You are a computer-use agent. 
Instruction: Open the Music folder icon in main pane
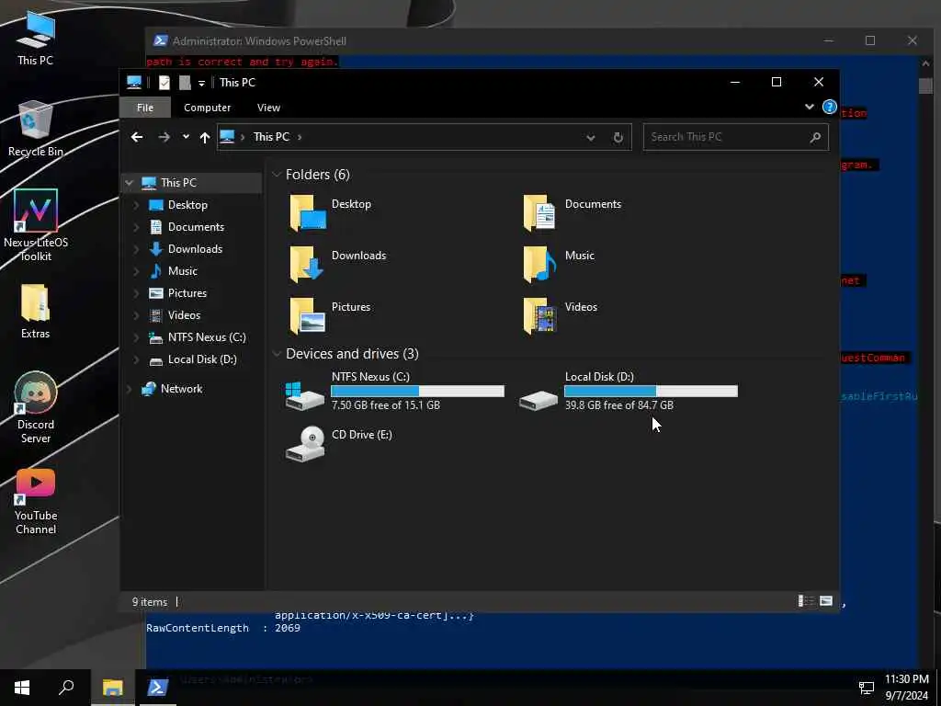tap(539, 264)
